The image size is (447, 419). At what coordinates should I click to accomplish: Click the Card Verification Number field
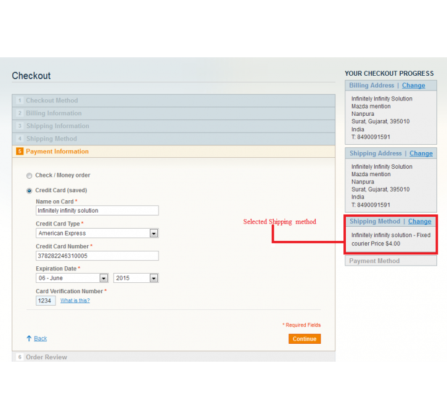click(x=46, y=301)
